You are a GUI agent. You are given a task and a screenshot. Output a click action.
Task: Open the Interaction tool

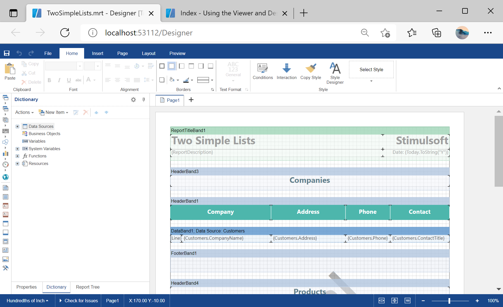tap(287, 71)
